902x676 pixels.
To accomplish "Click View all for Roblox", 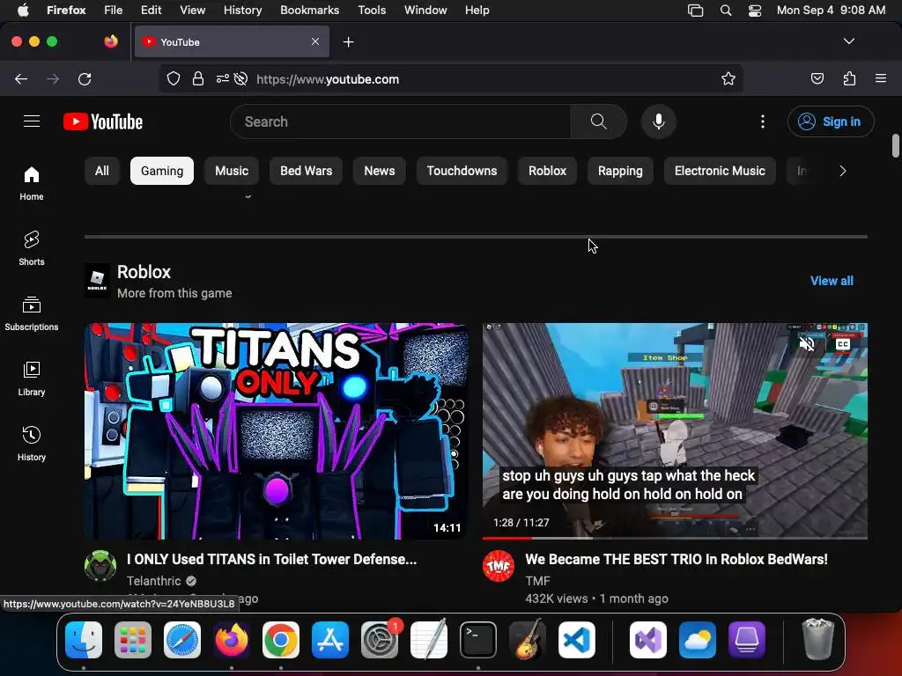I will point(832,281).
